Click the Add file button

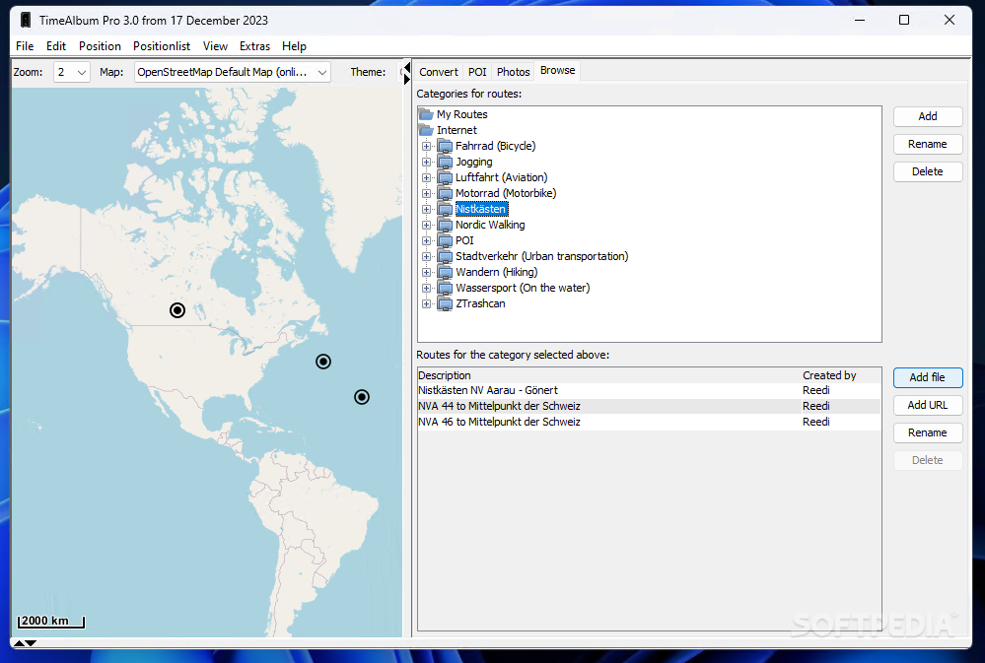click(x=928, y=378)
